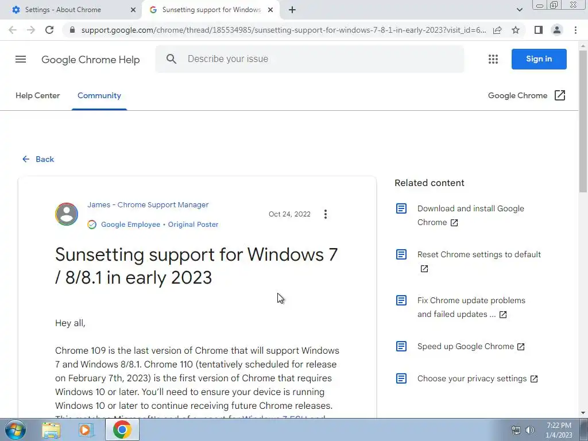Open James - Chrome Support Manager profile
This screenshot has height=441, width=588.
[148, 205]
